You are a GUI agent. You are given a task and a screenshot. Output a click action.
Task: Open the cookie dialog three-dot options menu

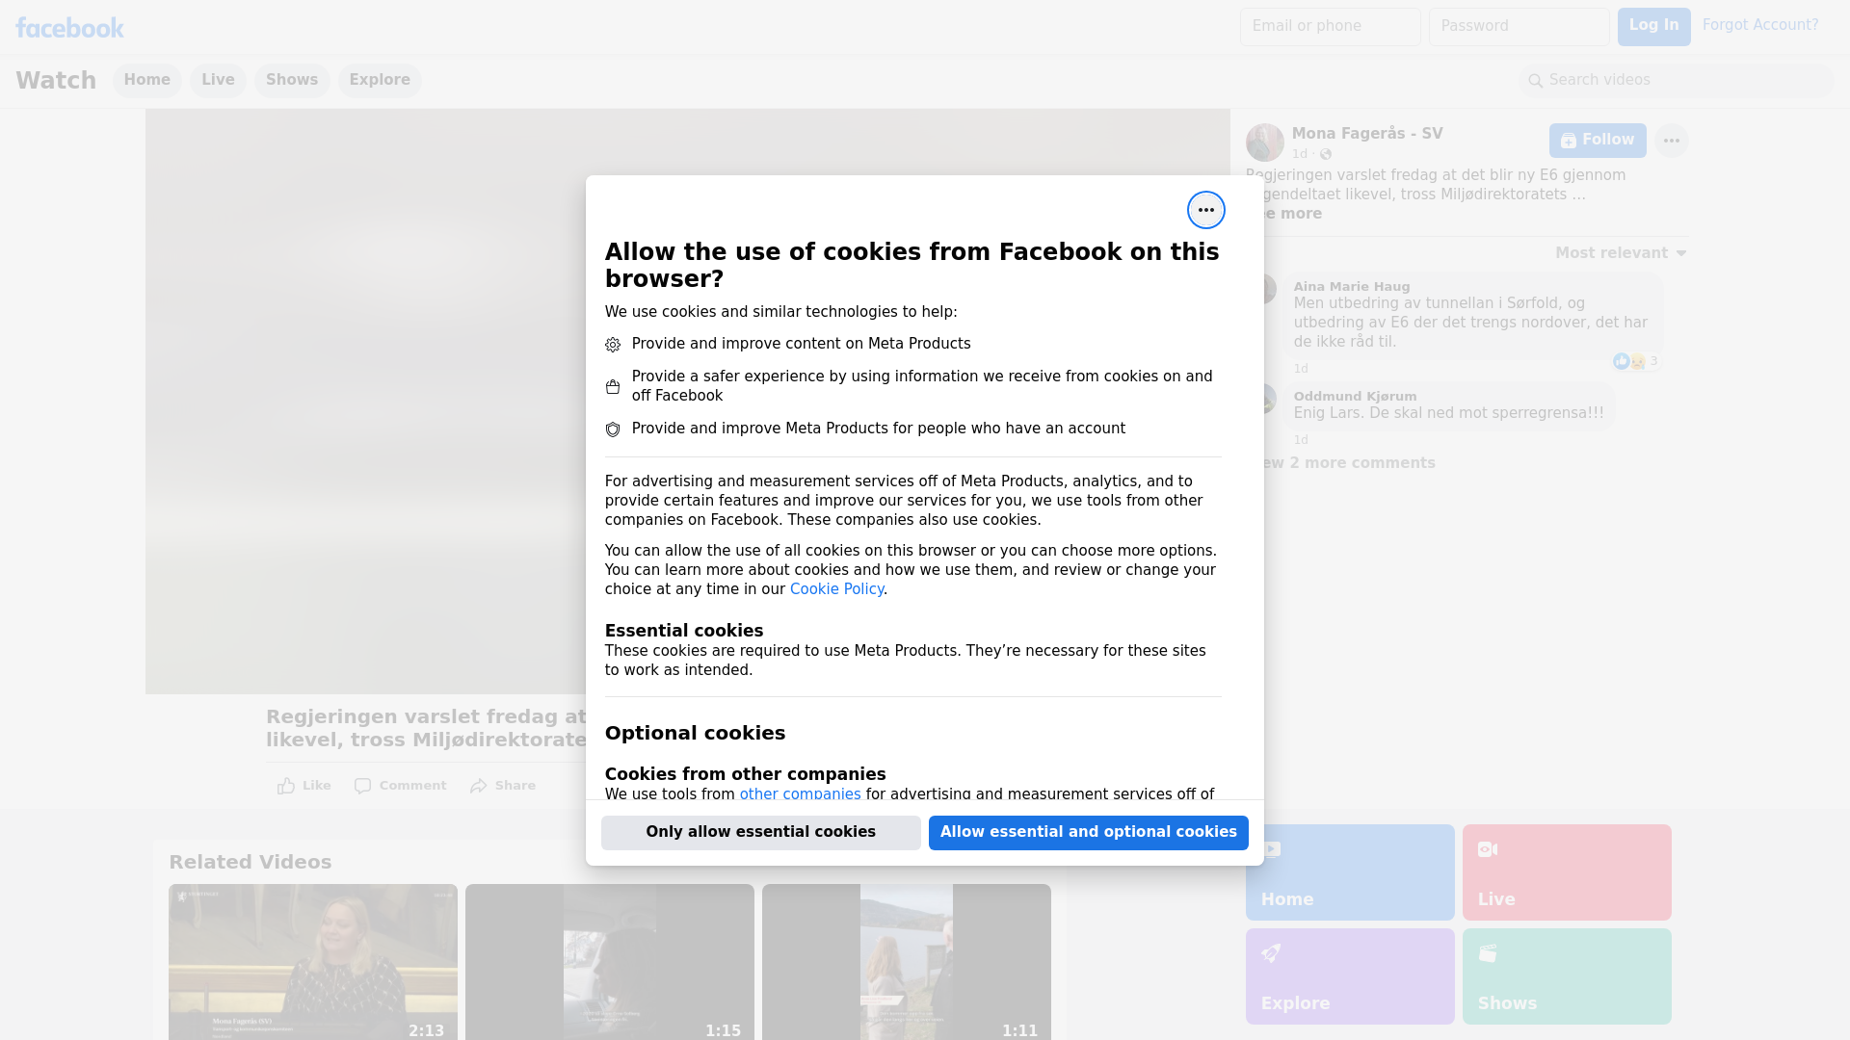coord(1205,210)
